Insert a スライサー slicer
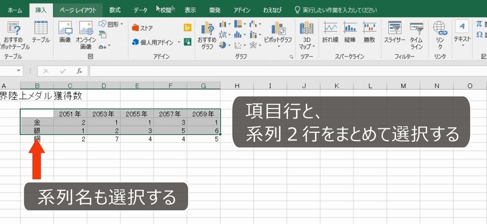This screenshot has height=224, width=487. 395,32
